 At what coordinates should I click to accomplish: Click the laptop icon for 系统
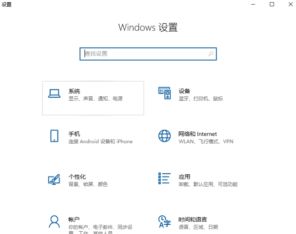[54, 94]
